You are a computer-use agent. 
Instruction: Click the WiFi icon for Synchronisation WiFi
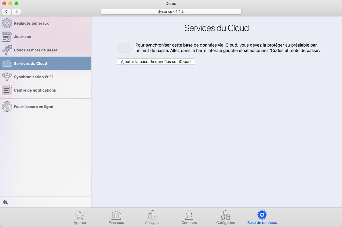7,77
